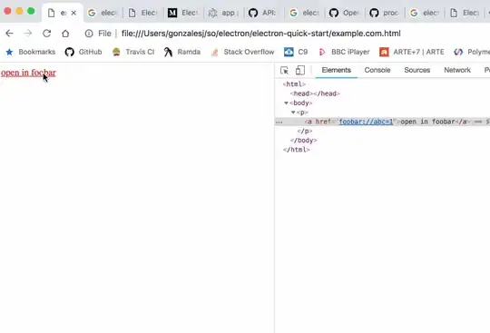Viewport: 490px width, 333px height.
Task: Select the </p> closing tag line
Action: (x=305, y=131)
